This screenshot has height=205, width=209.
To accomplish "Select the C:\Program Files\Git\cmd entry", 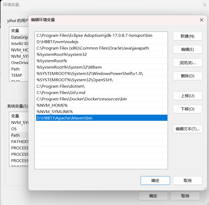I will (x=61, y=93).
